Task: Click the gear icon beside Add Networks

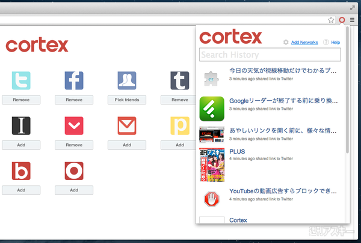Action: (x=286, y=42)
